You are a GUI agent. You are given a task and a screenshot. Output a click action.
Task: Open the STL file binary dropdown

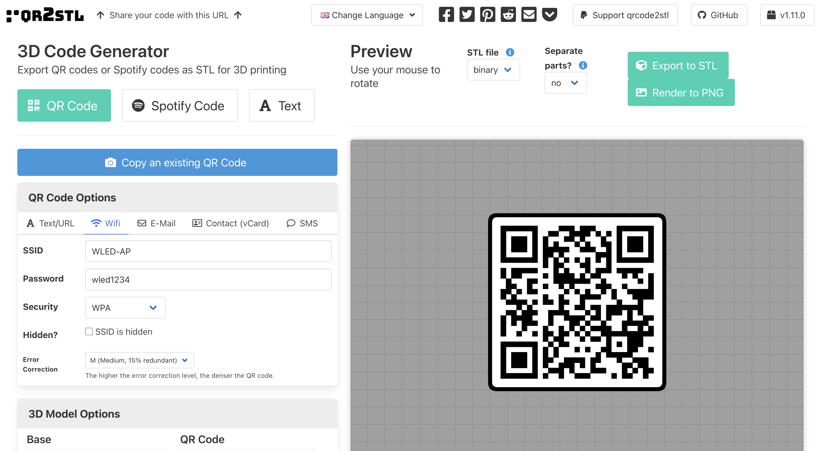493,70
